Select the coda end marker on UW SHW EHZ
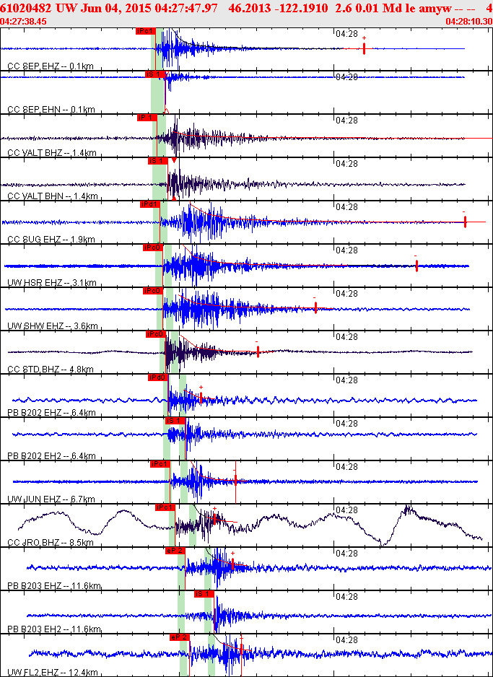 pos(315,307)
